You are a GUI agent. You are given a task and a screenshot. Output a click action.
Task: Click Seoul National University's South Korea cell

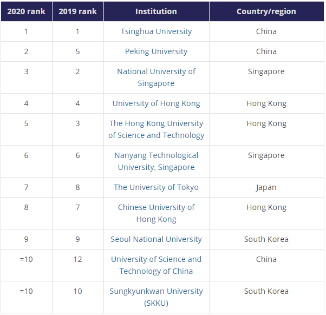[x=266, y=239]
